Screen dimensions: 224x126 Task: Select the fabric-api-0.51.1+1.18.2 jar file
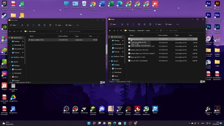163,57
